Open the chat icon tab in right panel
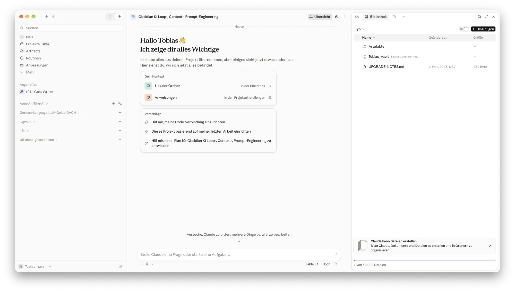This screenshot has width=515, height=292. 357,17
